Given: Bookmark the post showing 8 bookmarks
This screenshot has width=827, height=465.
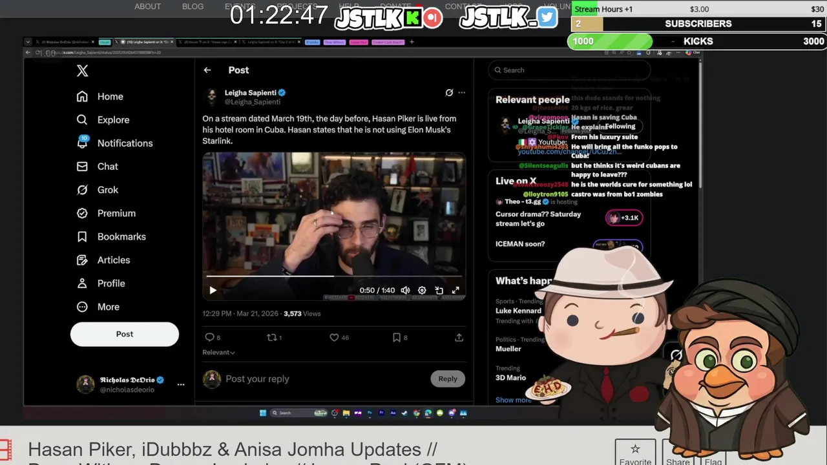Looking at the screenshot, I should click(x=400, y=337).
